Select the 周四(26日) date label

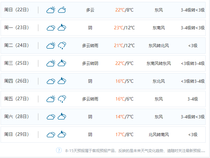pyautogui.click(x=17, y=81)
